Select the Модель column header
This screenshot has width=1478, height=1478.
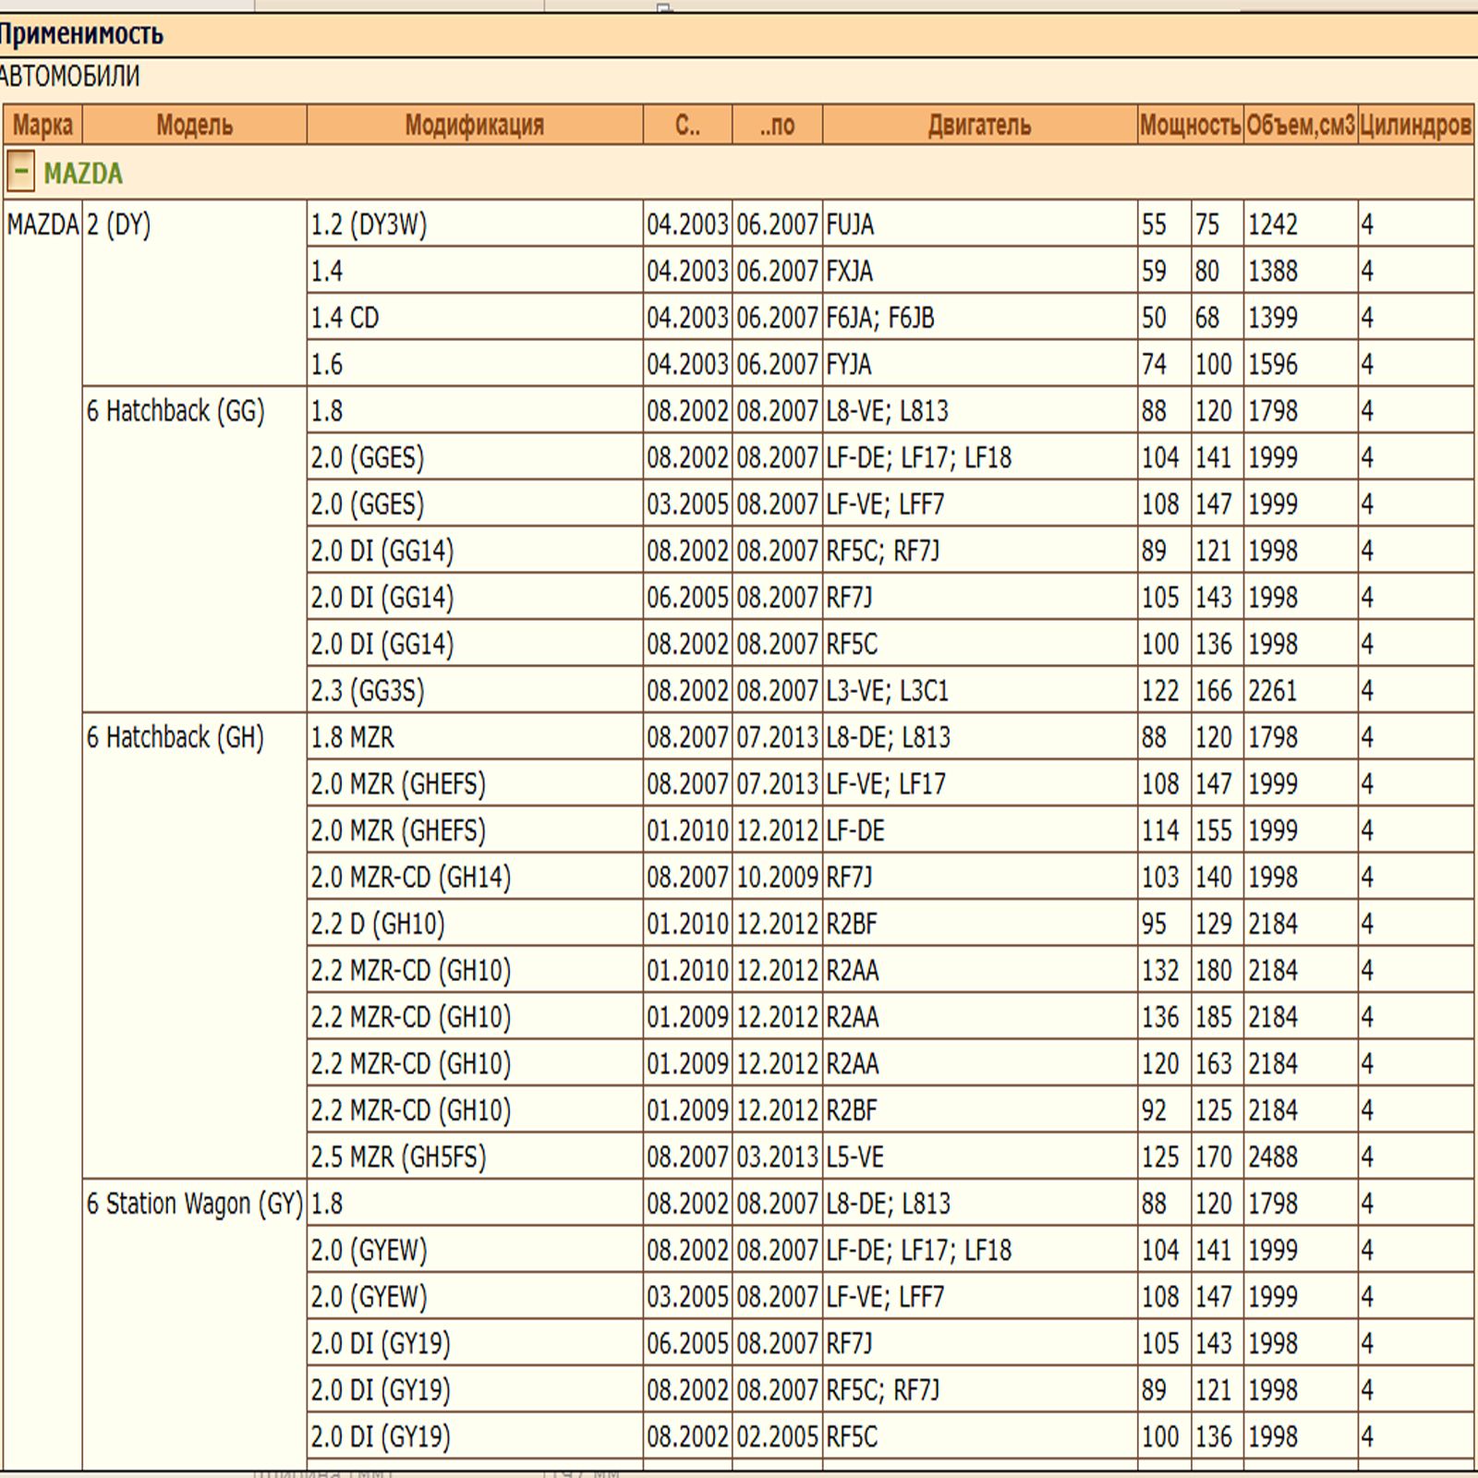(x=194, y=125)
